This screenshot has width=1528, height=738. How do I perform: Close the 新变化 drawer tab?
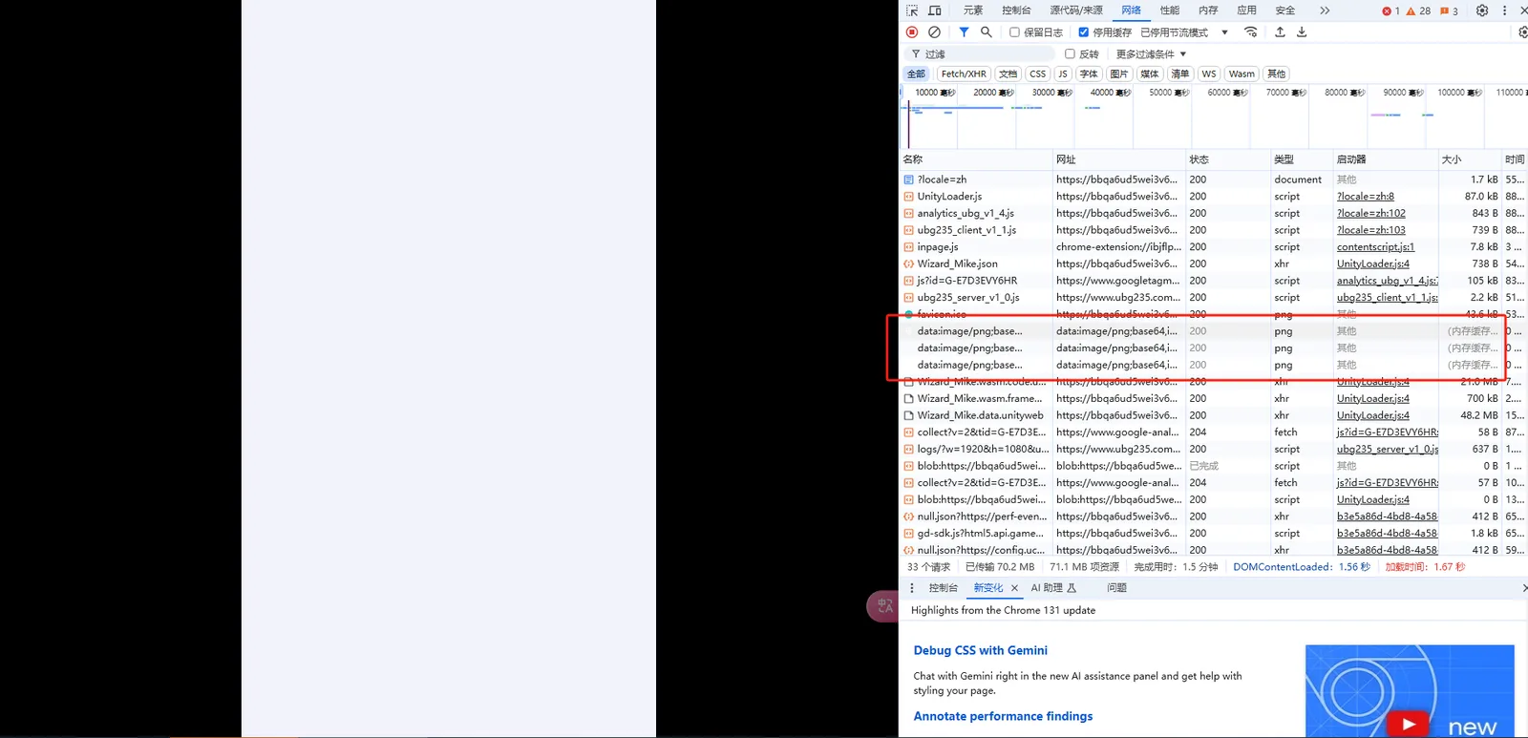pos(1014,588)
